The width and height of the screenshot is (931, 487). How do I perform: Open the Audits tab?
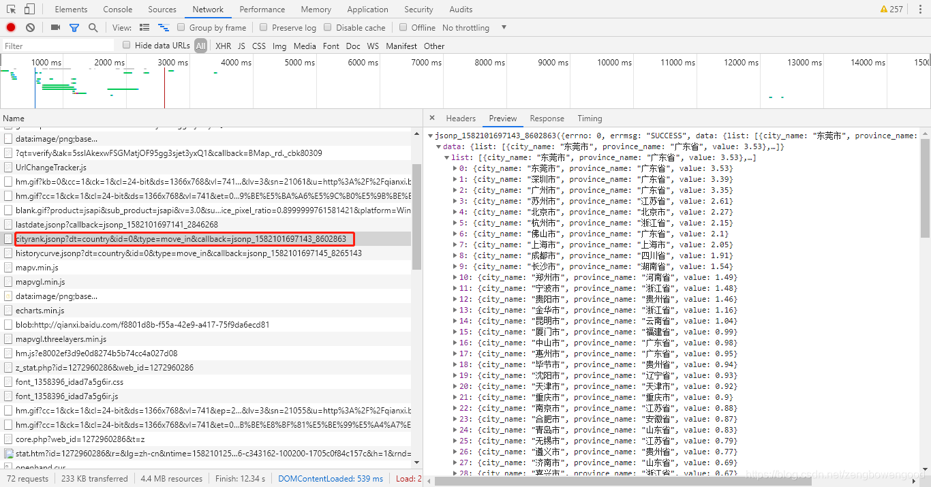[461, 10]
